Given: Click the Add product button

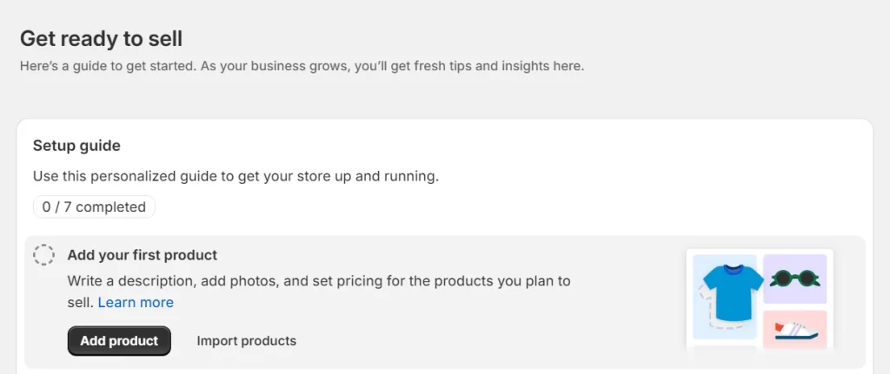Looking at the screenshot, I should 119,341.
